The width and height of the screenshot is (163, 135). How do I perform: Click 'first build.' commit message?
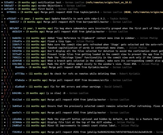click(46, 9)
